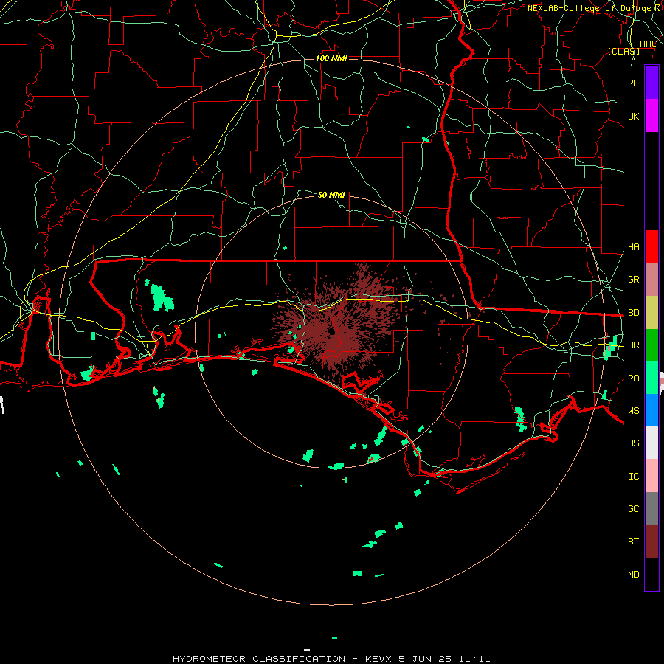This screenshot has height=664, width=664.
Task: Click the GC legend label
Action: (633, 509)
